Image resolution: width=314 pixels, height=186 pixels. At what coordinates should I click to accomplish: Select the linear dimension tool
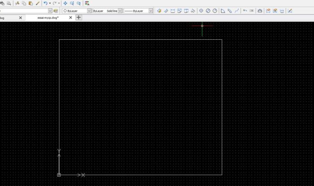(x=173, y=11)
